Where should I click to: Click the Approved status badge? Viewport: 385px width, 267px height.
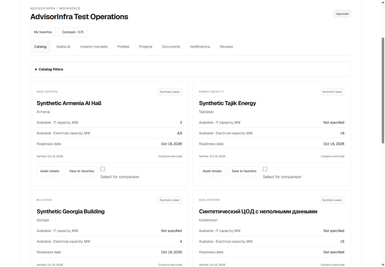point(342,14)
